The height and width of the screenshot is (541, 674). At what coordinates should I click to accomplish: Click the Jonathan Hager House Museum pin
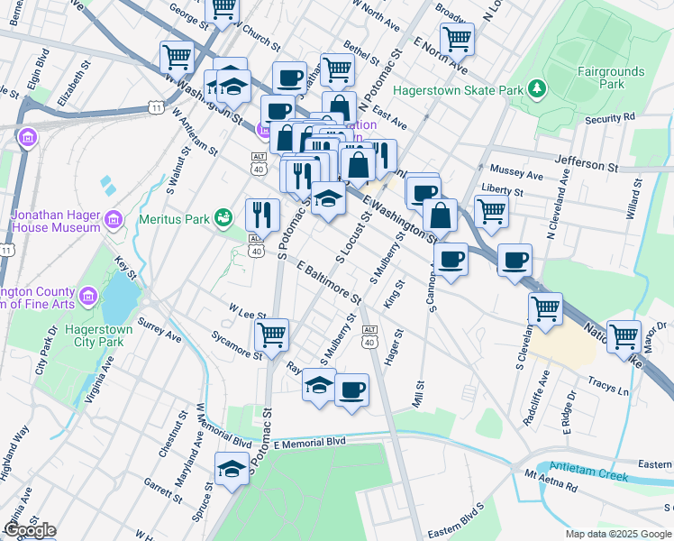point(113,219)
